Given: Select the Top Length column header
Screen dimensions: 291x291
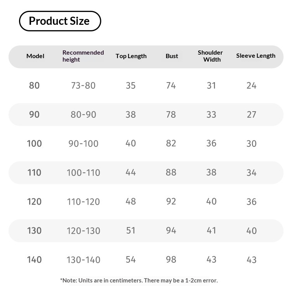Looking at the screenshot, I should pyautogui.click(x=131, y=56).
